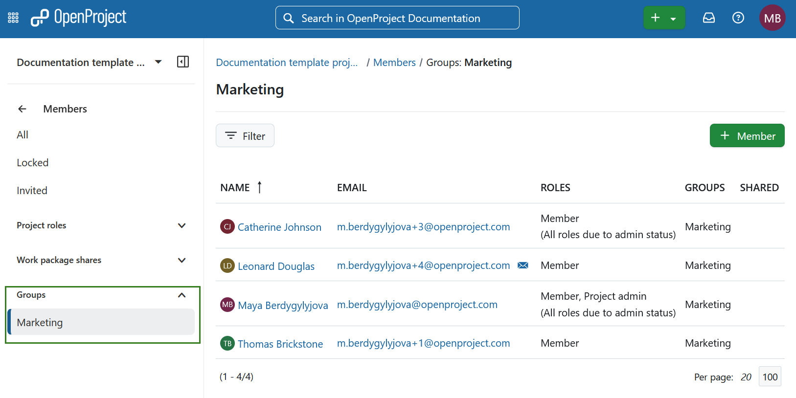Open Catherine Johnson's profile link

(x=279, y=227)
